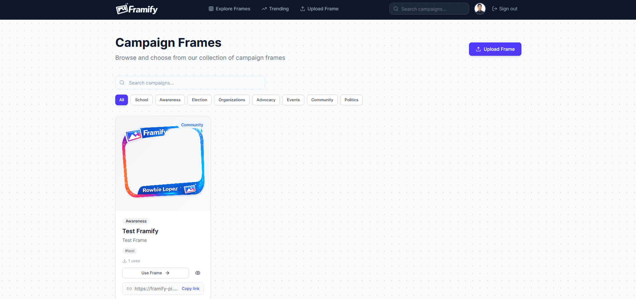Open the user profile avatar
This screenshot has width=636, height=299.
click(x=480, y=9)
